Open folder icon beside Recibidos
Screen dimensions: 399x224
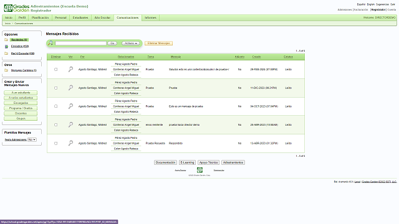(6, 40)
